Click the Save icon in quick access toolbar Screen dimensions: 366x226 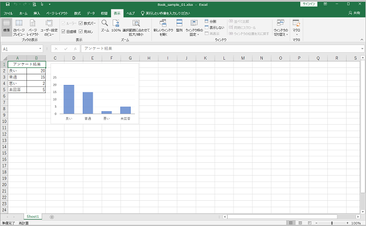pos(8,4)
